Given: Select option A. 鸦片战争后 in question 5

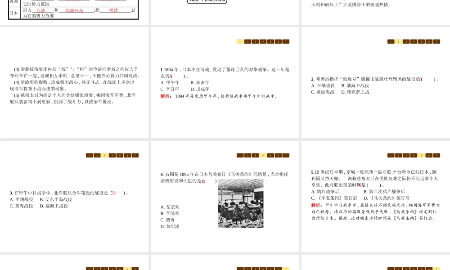Looking at the screenshot, I should coord(325,192).
